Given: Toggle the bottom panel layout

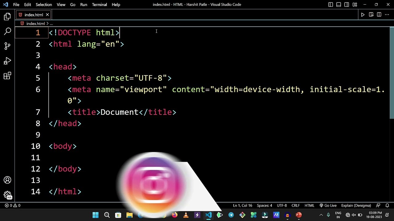Looking at the screenshot, I should click(339, 5).
